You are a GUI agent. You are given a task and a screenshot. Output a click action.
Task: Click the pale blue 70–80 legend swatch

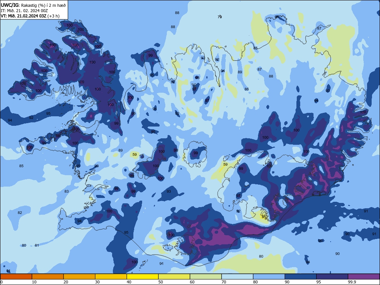point(237,277)
